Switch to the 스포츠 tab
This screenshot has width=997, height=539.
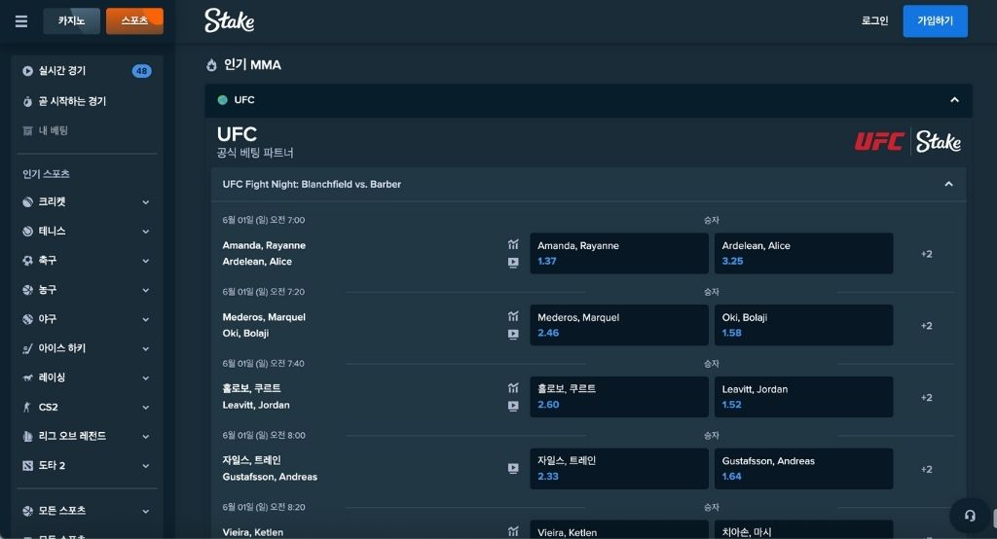click(134, 21)
